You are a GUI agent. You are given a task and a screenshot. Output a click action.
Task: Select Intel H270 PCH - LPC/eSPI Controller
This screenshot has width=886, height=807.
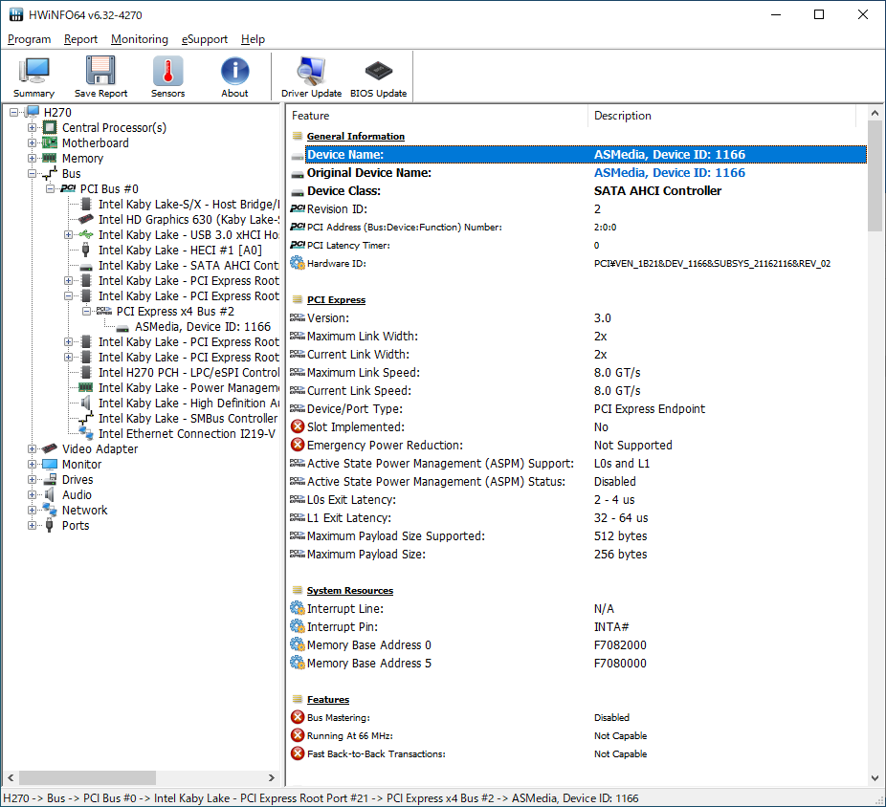click(188, 372)
